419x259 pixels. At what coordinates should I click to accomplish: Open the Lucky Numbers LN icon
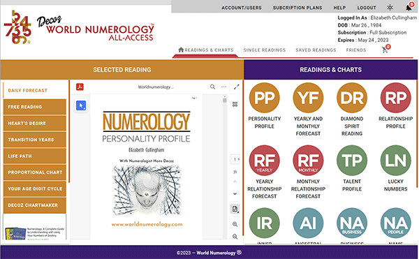click(x=396, y=161)
